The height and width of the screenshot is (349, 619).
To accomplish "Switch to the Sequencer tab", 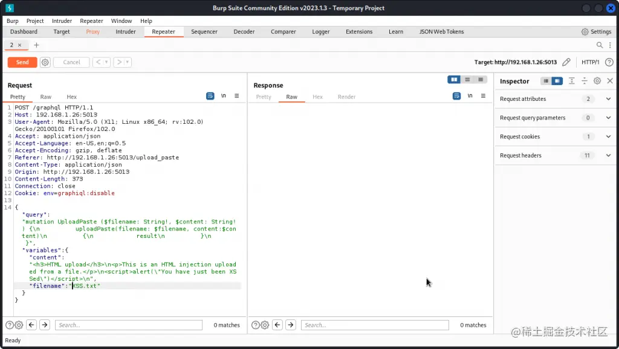I will click(204, 31).
